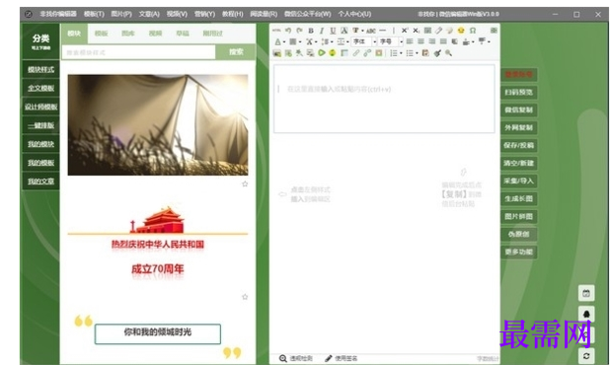Open the 个人中心(U) menu
The width and height of the screenshot is (610, 365).
tap(354, 14)
